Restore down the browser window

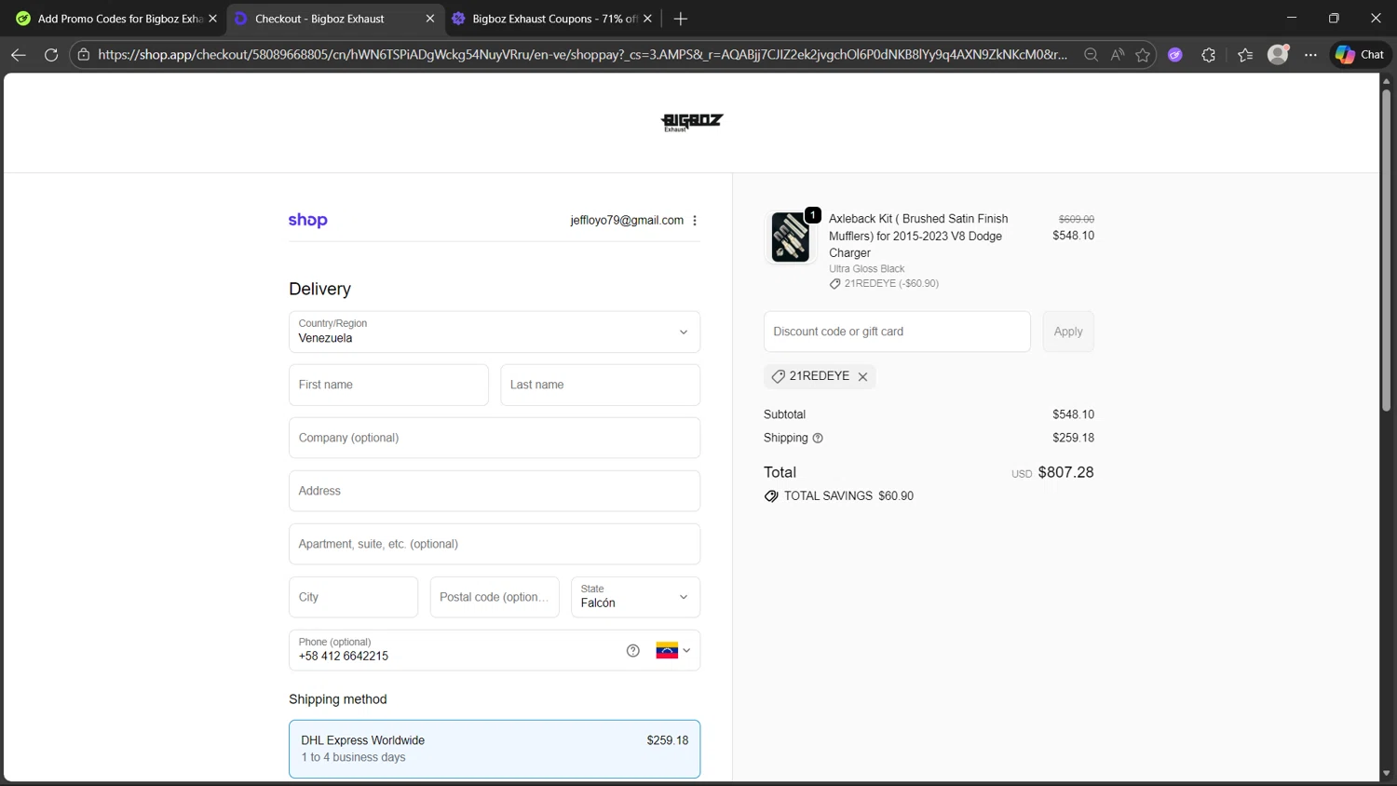1334,18
